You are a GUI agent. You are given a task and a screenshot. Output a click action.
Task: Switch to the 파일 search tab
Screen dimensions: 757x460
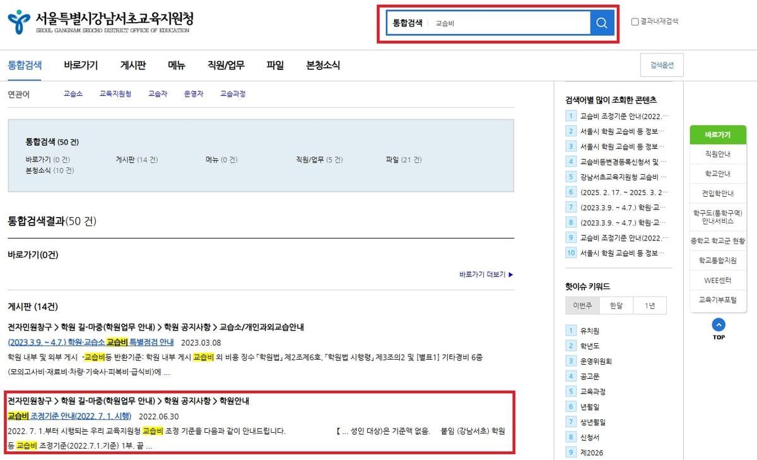pos(274,65)
